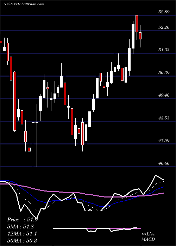Click the 52.26 price level label
The image size is (176, 246).
point(164,27)
